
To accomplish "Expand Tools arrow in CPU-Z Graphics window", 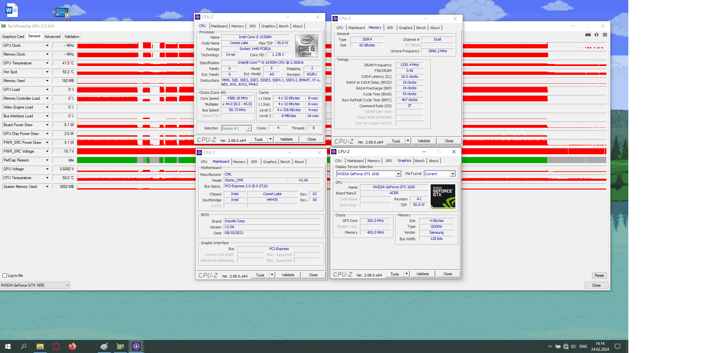I will tap(406, 274).
